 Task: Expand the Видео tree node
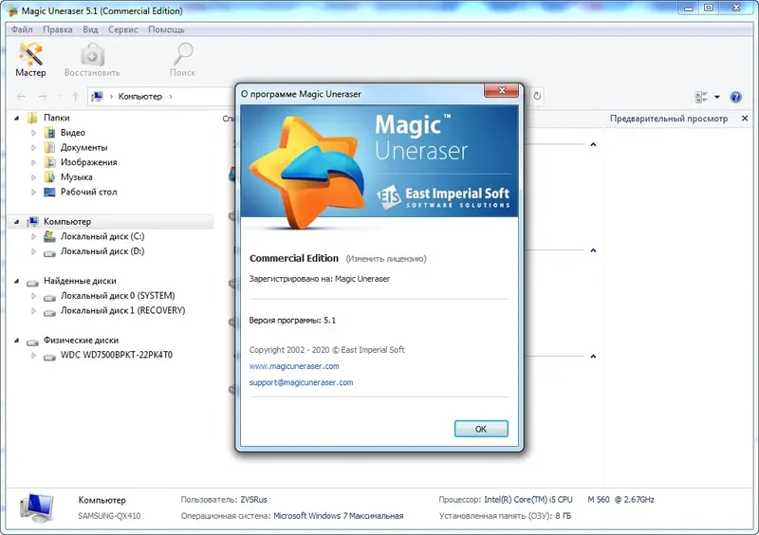[33, 133]
